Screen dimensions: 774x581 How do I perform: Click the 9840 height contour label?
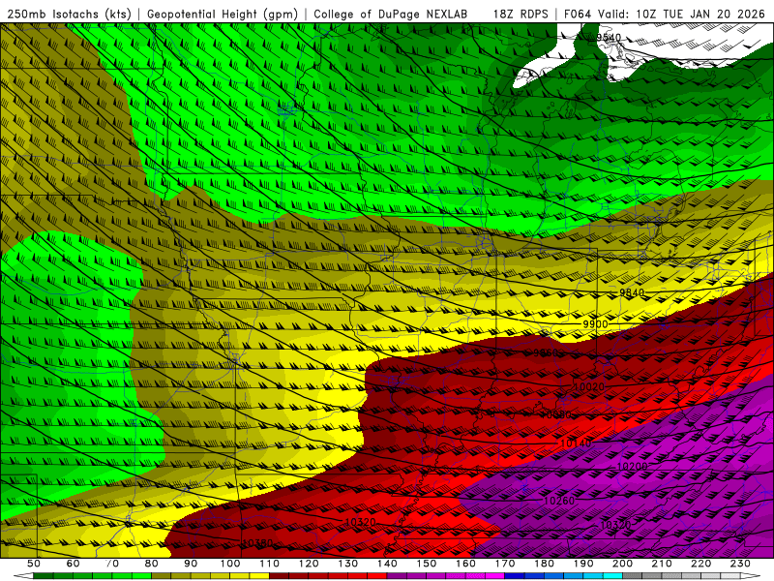click(x=632, y=293)
